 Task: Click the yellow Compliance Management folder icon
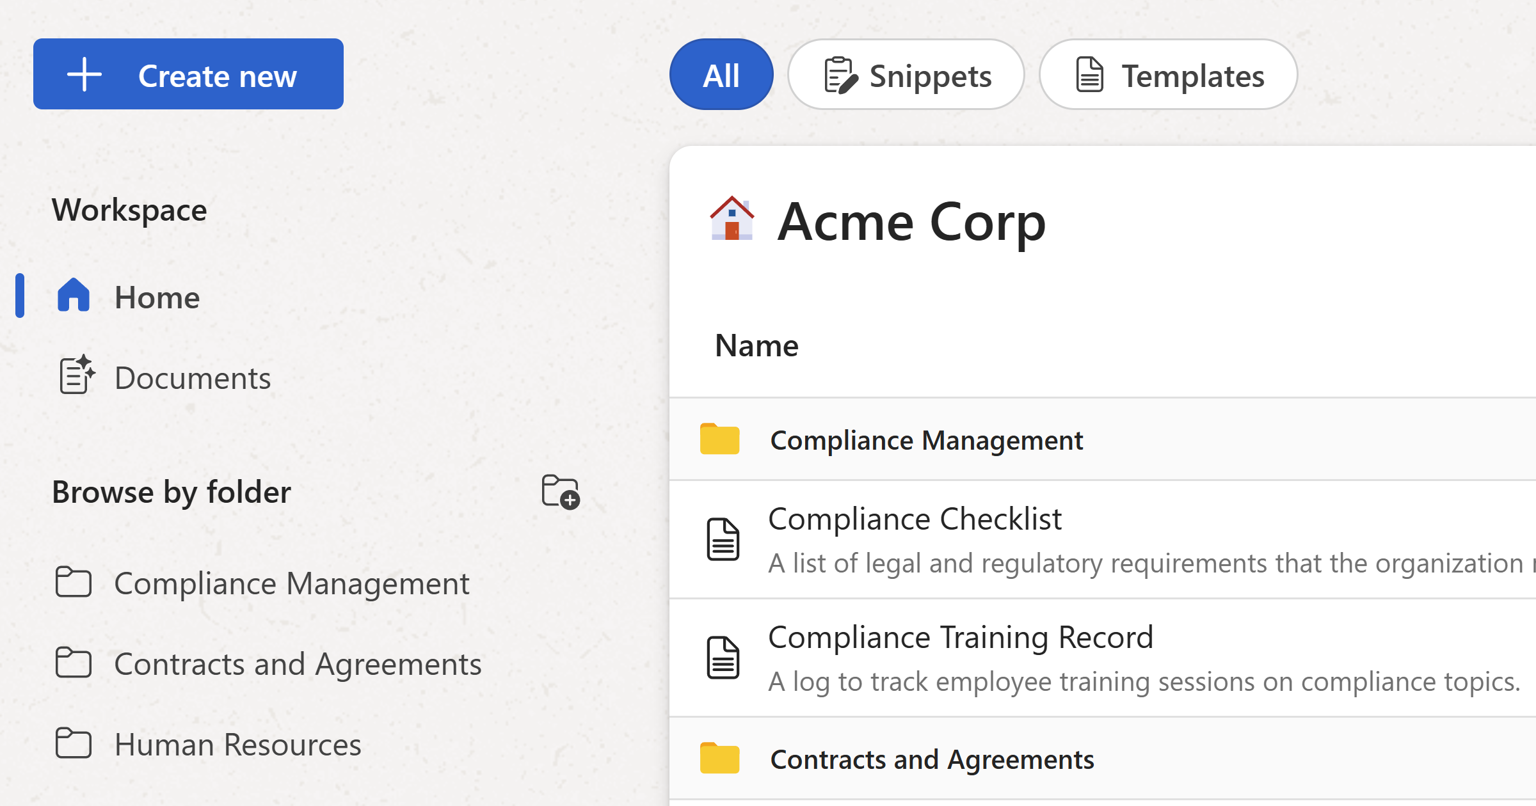point(720,439)
